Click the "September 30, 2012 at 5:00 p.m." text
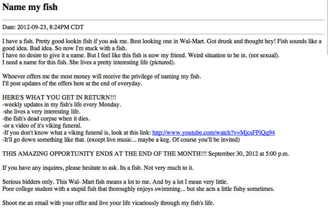This screenshot has height=211, width=328. (x=249, y=154)
